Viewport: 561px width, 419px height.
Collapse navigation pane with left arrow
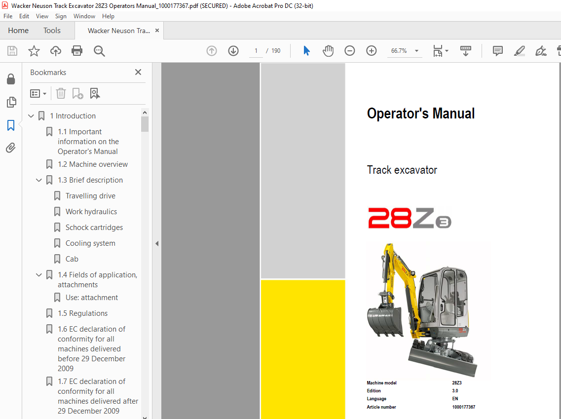point(157,244)
